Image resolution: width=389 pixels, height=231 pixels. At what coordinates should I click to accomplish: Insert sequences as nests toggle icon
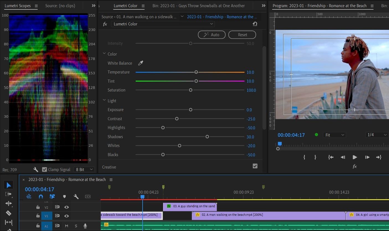click(x=29, y=196)
